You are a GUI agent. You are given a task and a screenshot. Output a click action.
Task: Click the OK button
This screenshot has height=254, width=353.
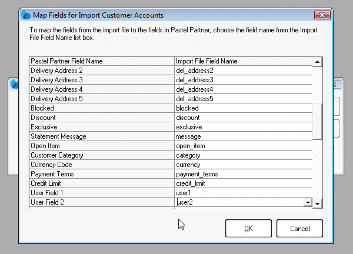[x=248, y=228]
